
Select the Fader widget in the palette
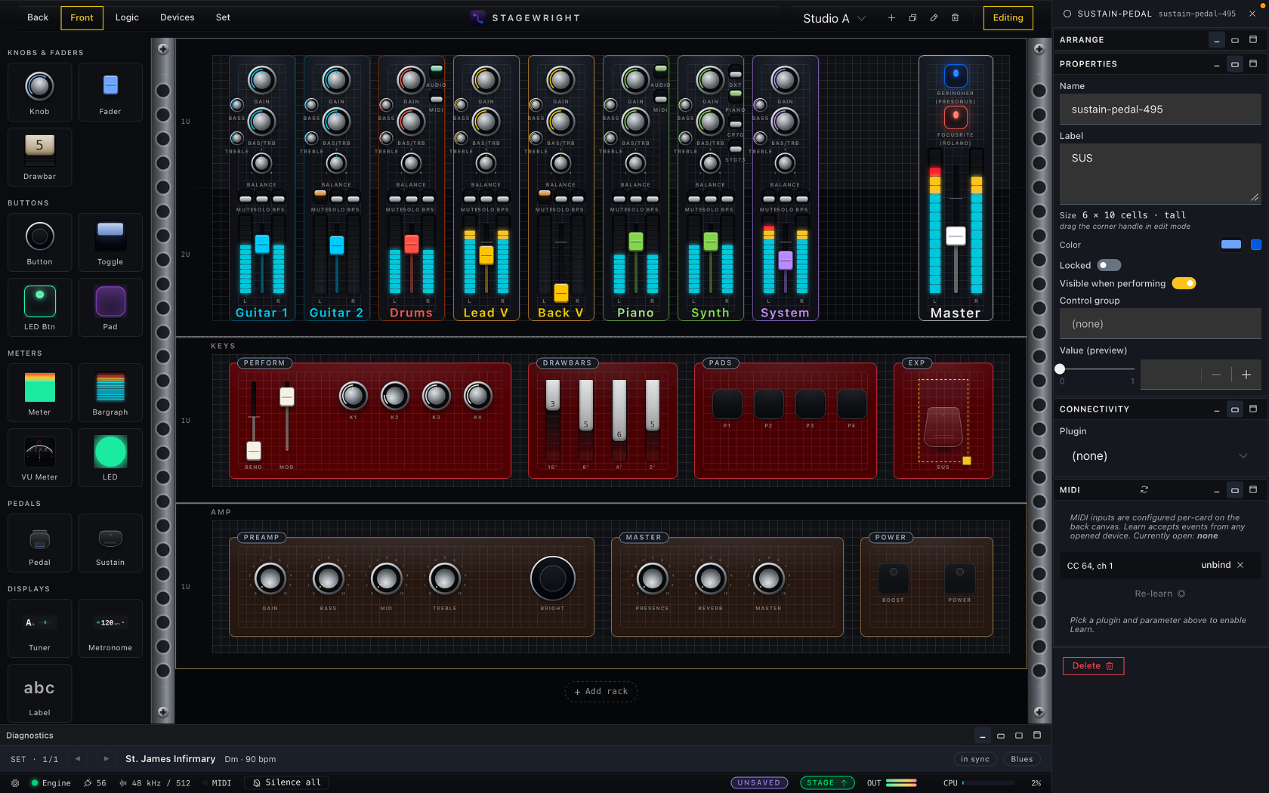pos(110,92)
